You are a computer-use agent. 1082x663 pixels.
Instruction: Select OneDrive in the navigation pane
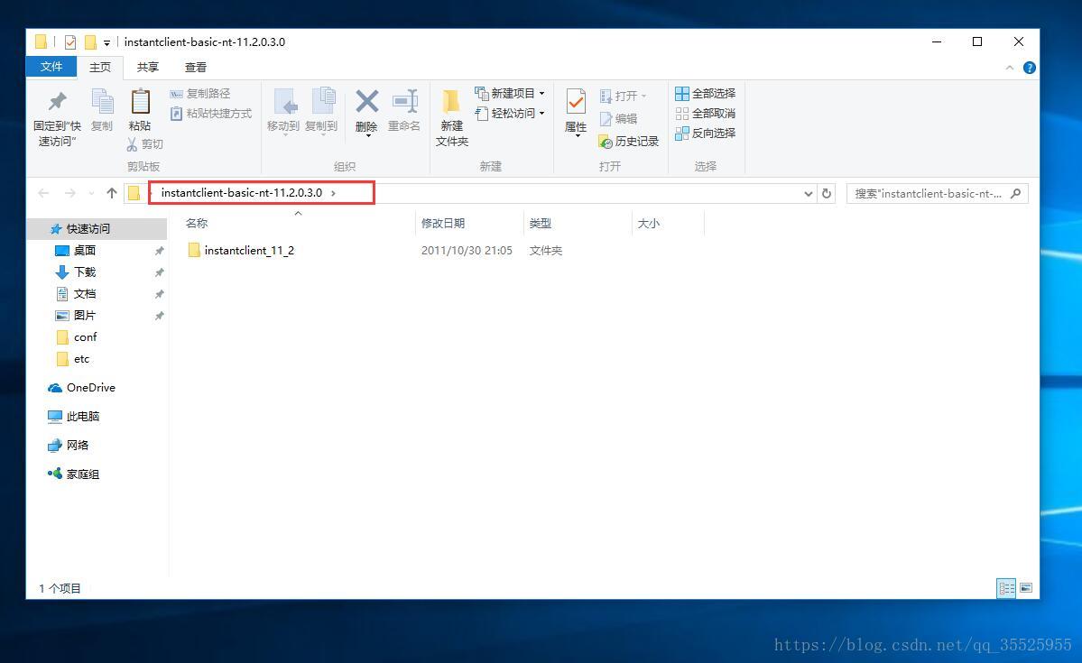point(81,388)
